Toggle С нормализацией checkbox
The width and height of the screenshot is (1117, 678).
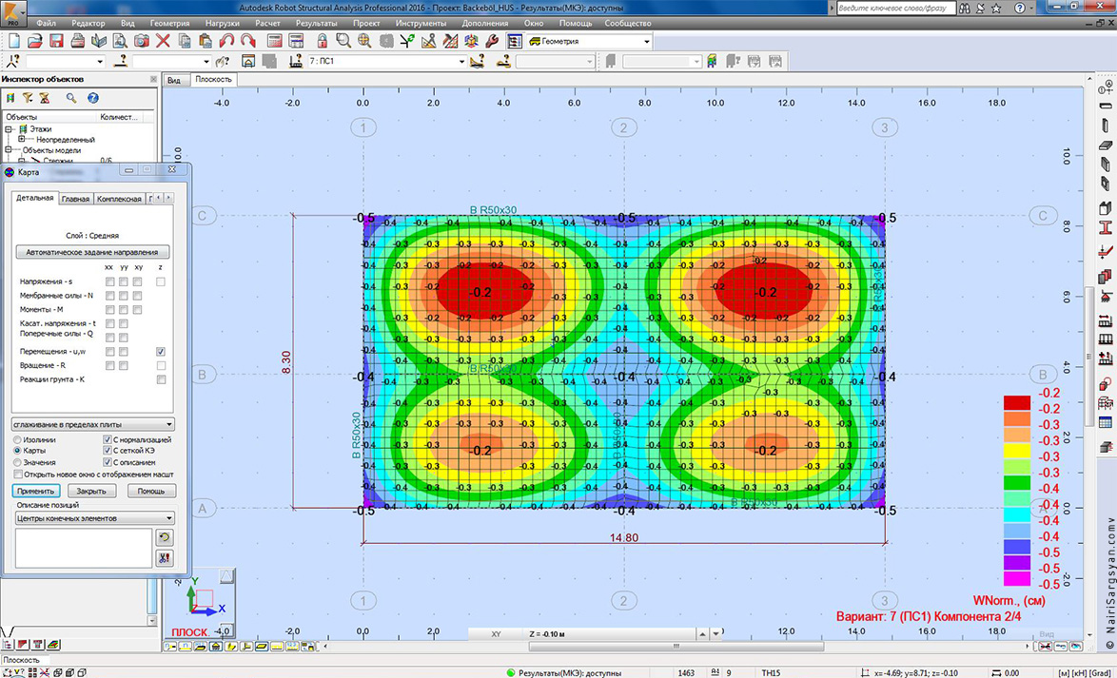point(107,440)
